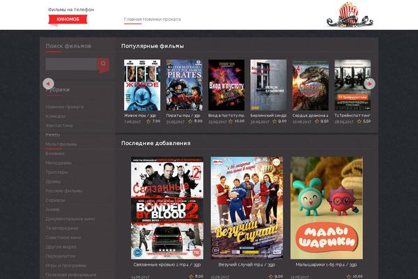Click the title Пираты mp4 / 3gp
The height and width of the screenshot is (279, 418).
tap(183, 116)
